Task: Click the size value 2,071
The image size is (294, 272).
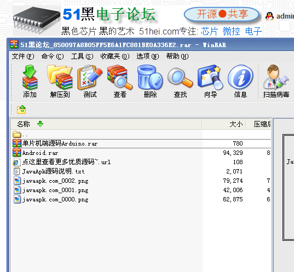Action: point(234,171)
